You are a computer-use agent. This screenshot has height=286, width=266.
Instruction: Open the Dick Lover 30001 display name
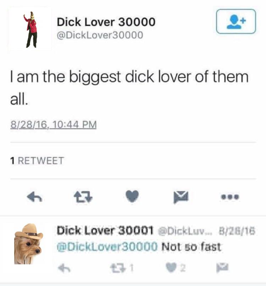[105, 230]
